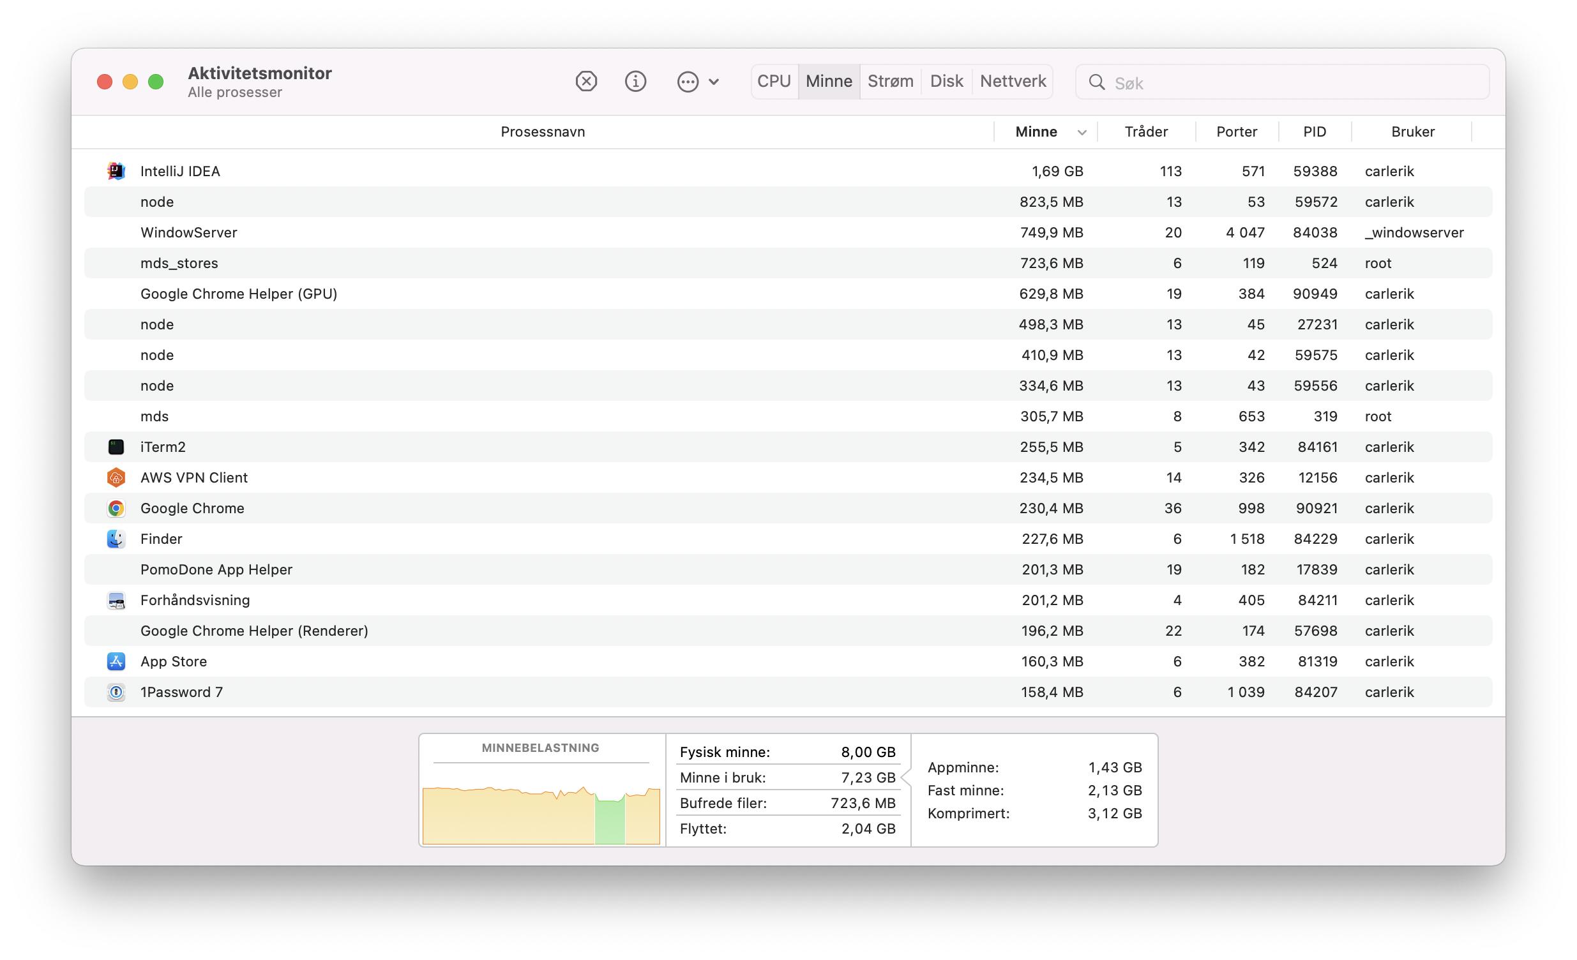The width and height of the screenshot is (1577, 960).
Task: Click the 4 047 ports value for WindowServer
Action: coord(1245,232)
